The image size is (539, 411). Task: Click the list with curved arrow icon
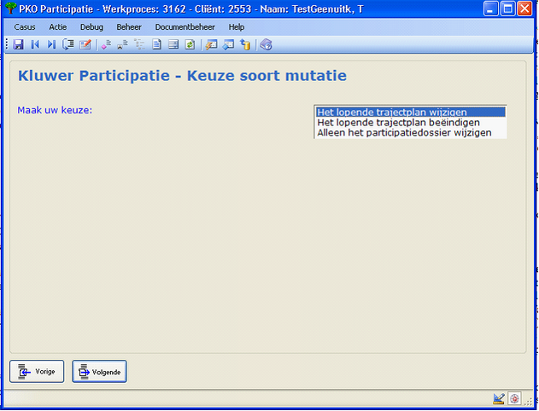[x=68, y=44]
